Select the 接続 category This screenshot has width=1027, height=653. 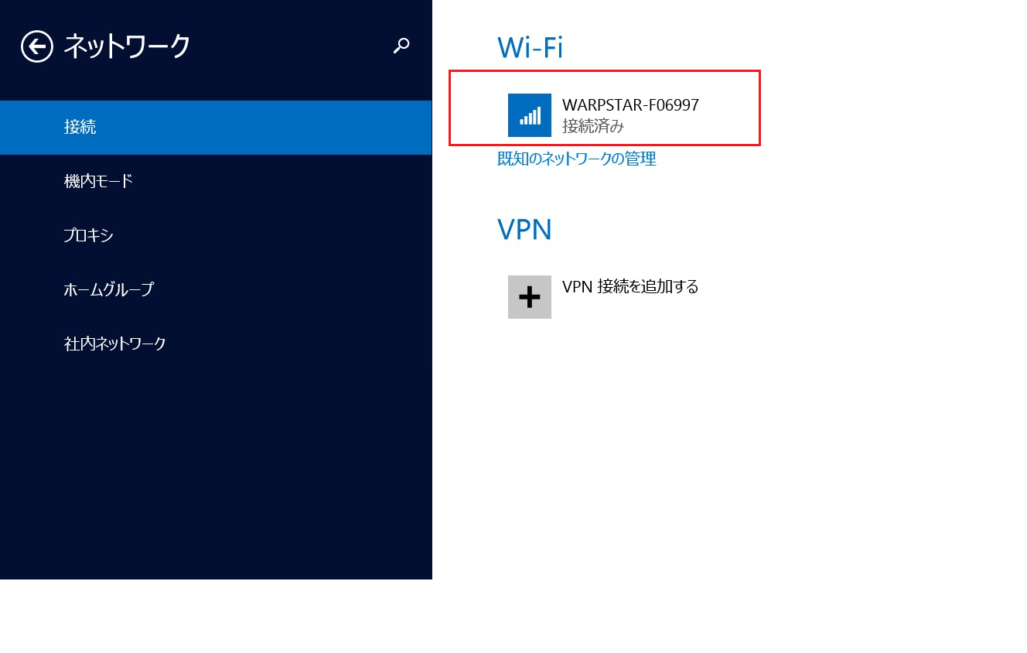click(x=80, y=128)
